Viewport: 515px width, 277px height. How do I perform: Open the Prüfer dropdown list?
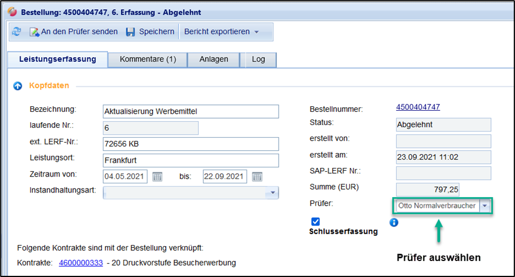tap(485, 206)
